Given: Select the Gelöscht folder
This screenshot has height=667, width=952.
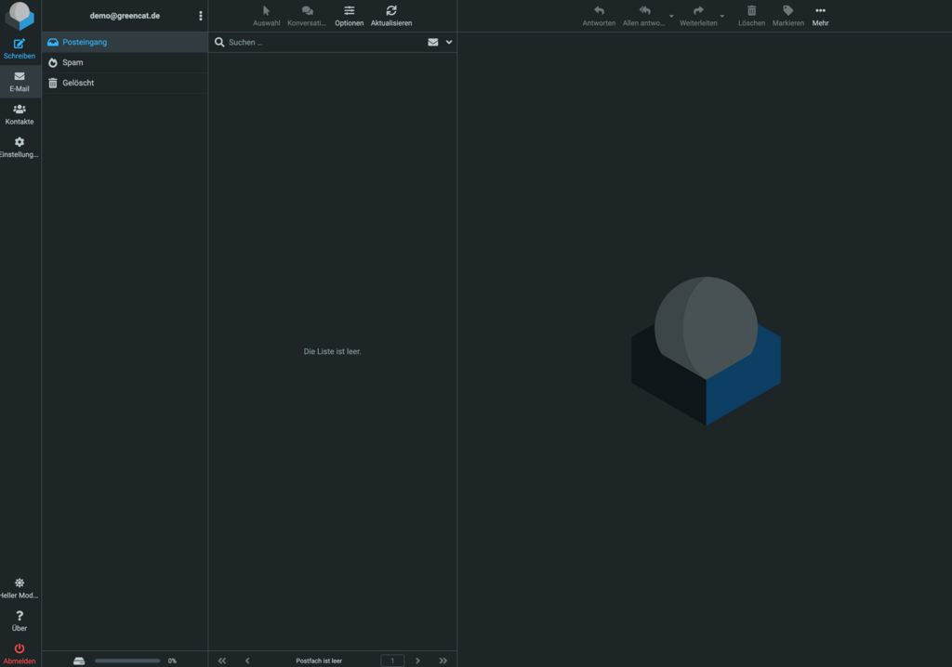Looking at the screenshot, I should coord(78,83).
